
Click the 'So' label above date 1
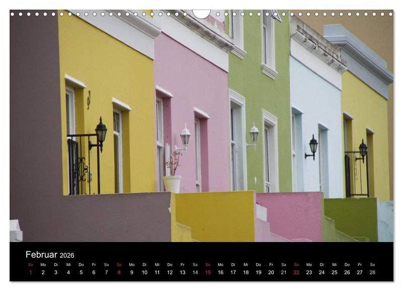coord(31,264)
